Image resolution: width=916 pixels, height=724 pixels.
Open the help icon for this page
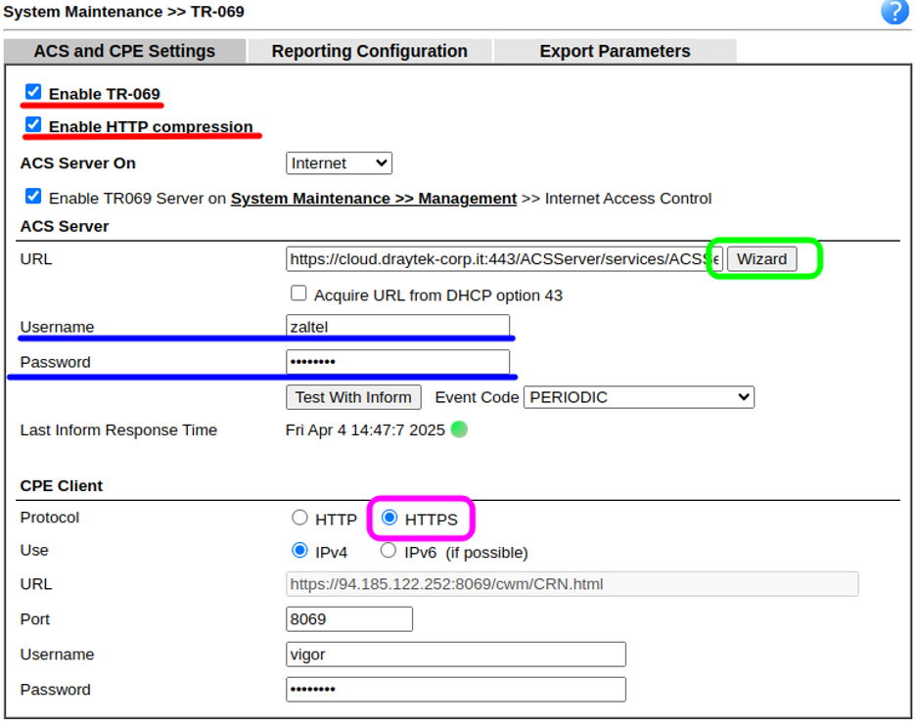coord(894,12)
